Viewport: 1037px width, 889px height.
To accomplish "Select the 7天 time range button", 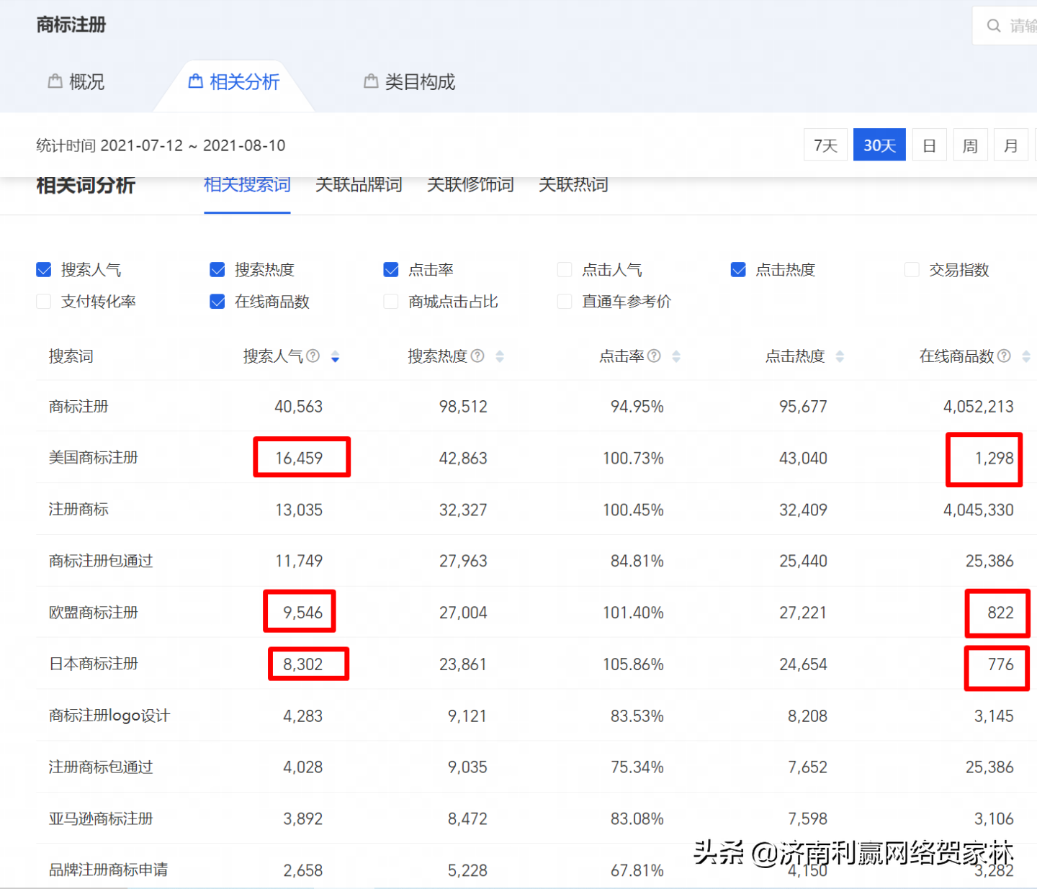I will [x=825, y=145].
